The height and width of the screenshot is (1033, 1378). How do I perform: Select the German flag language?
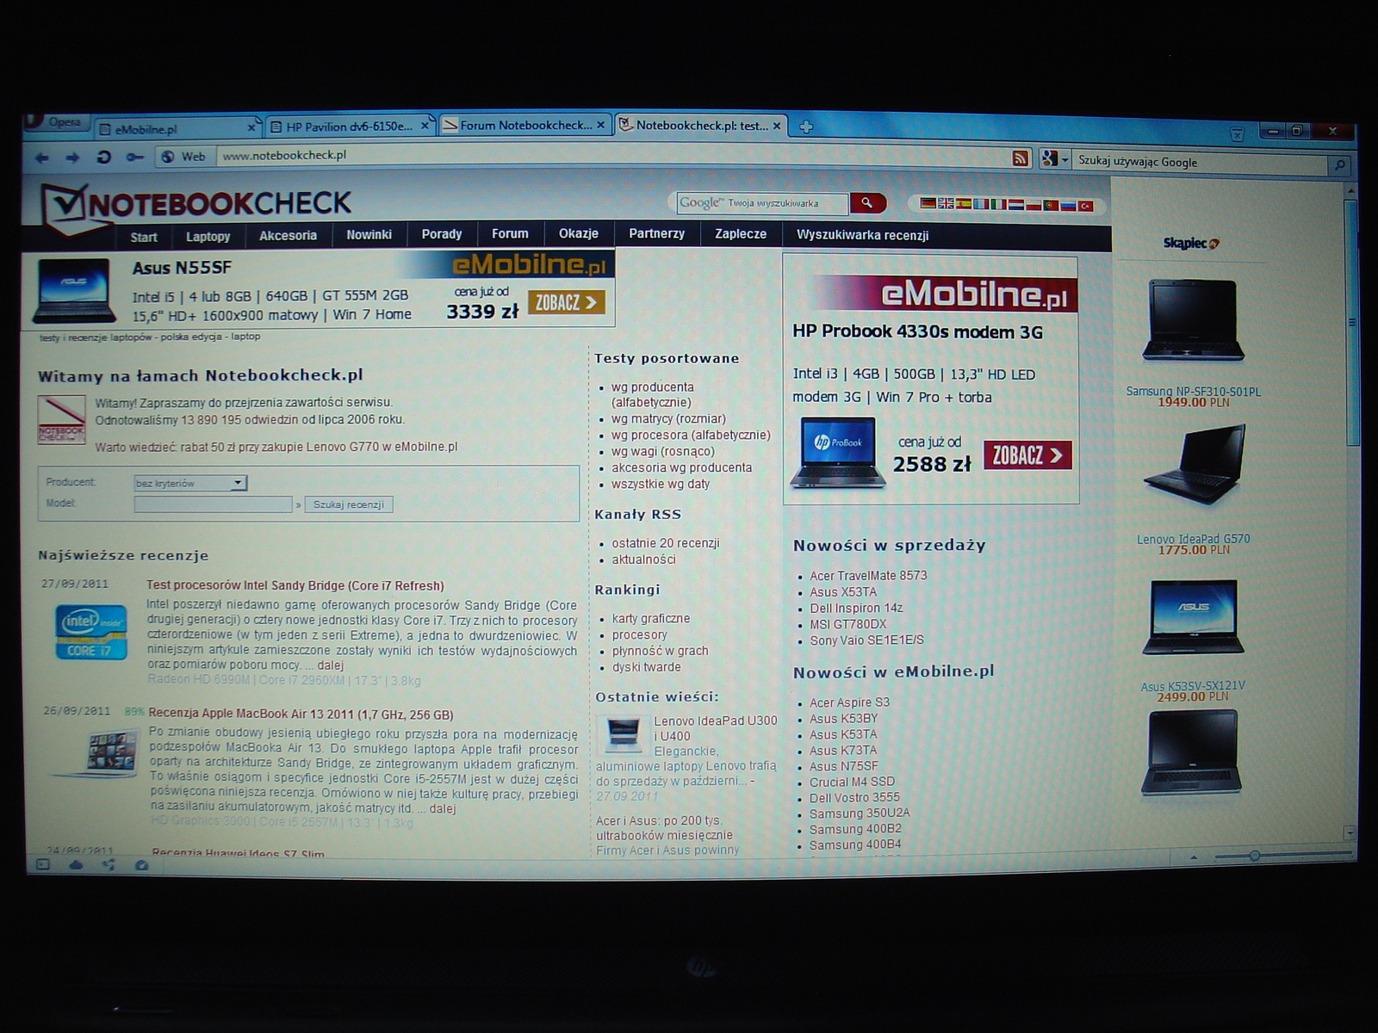click(928, 204)
